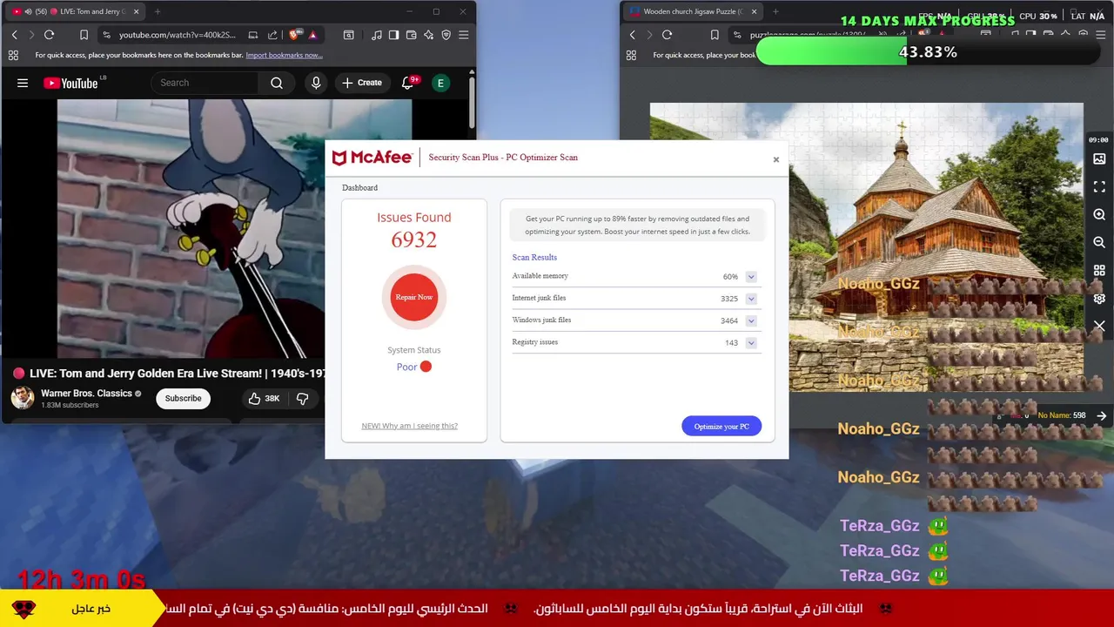1114x627 pixels.
Task: Click the YouTube search magnifier button
Action: click(277, 83)
